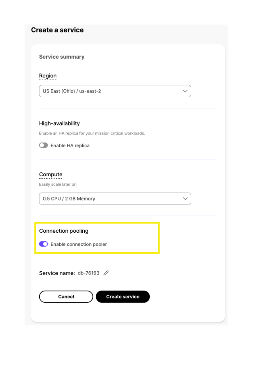This screenshot has width=255, height=375.
Task: Click the HA replica description text
Action: 92,133
